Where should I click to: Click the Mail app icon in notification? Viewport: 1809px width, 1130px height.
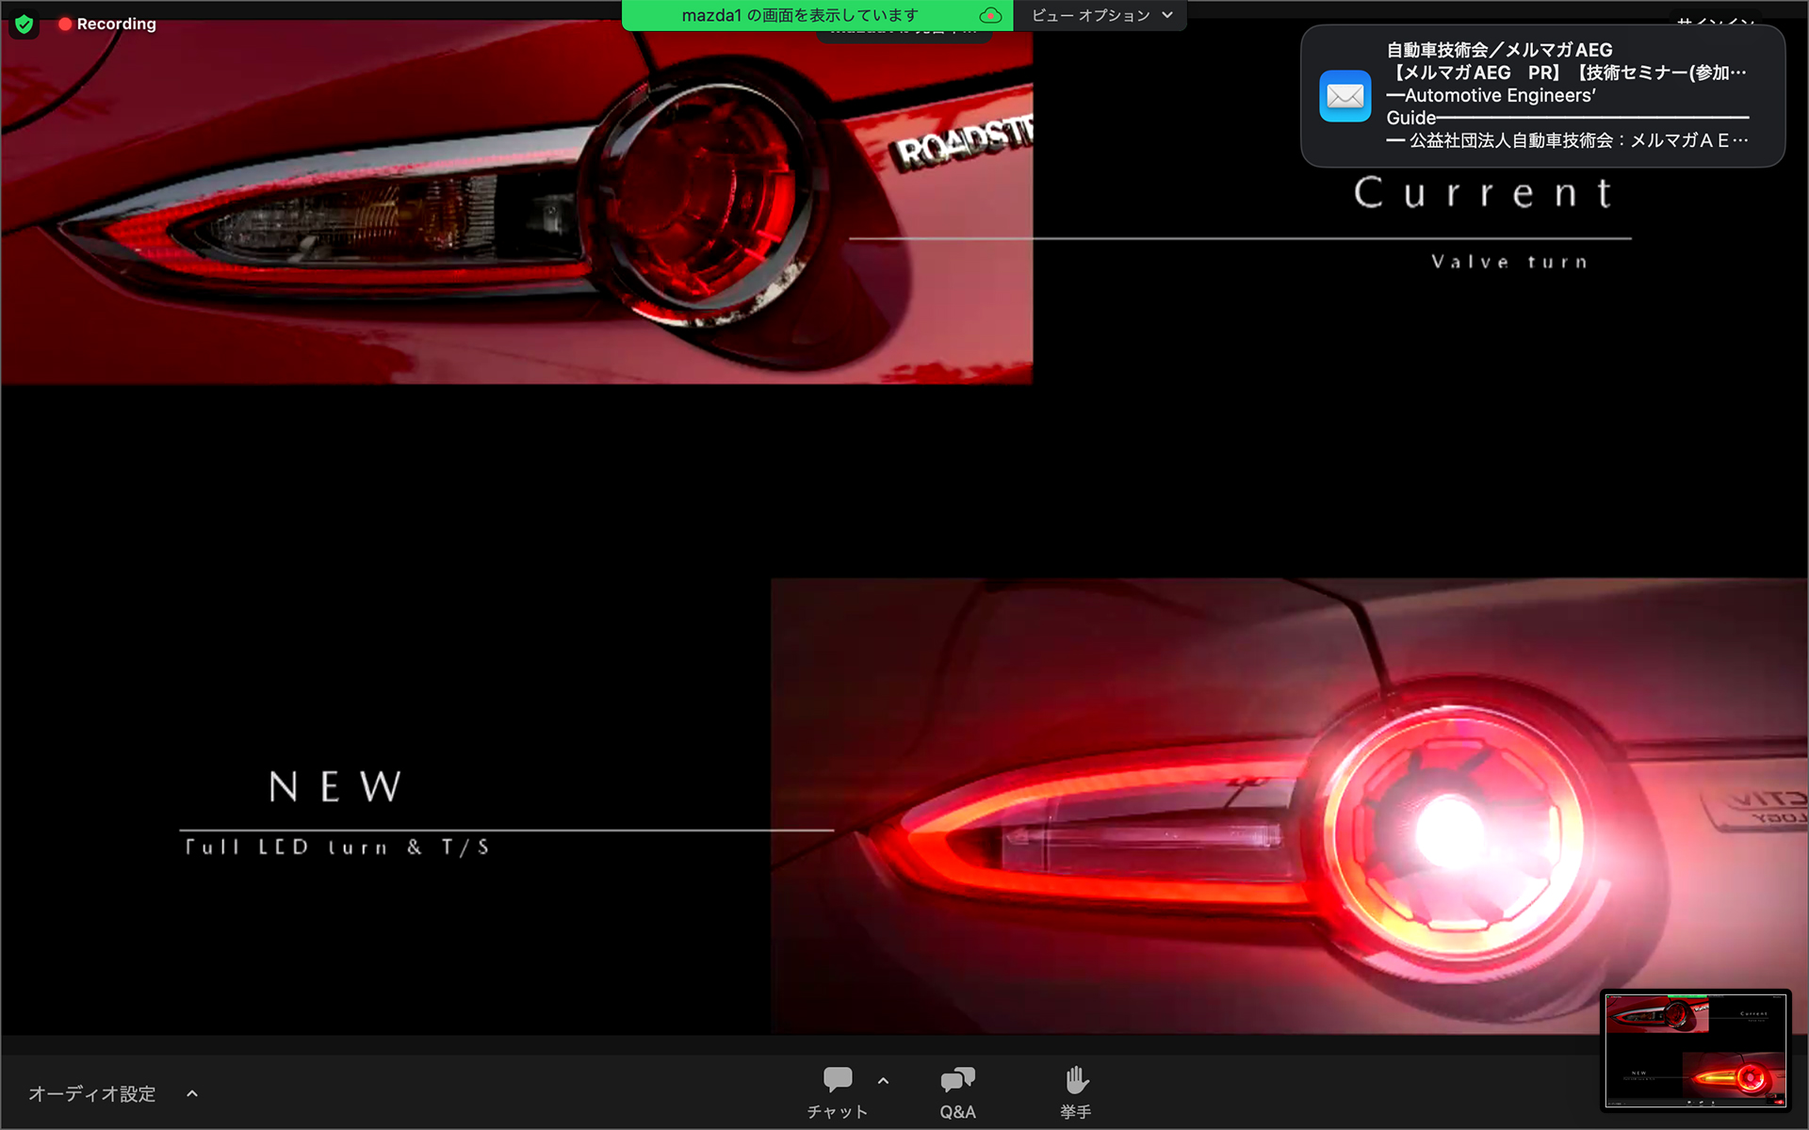[1345, 96]
